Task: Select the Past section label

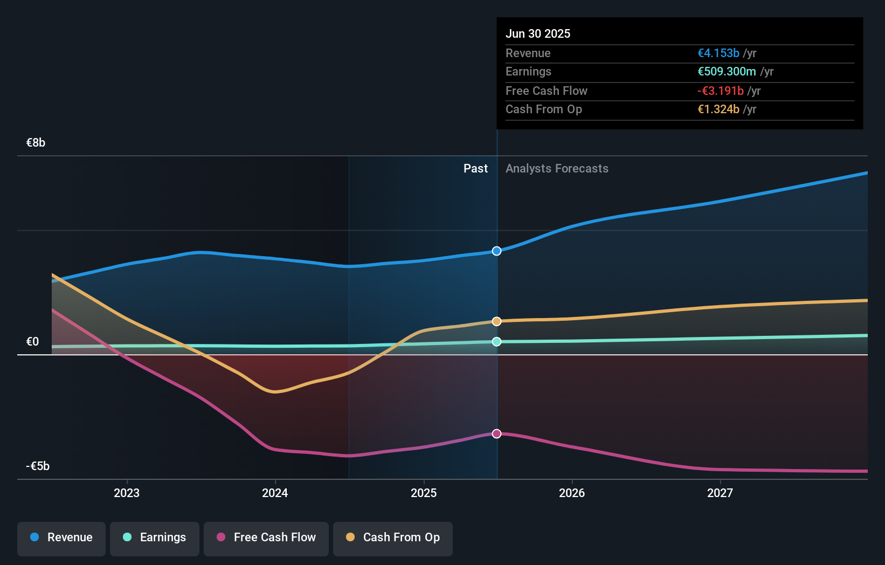Action: point(475,168)
